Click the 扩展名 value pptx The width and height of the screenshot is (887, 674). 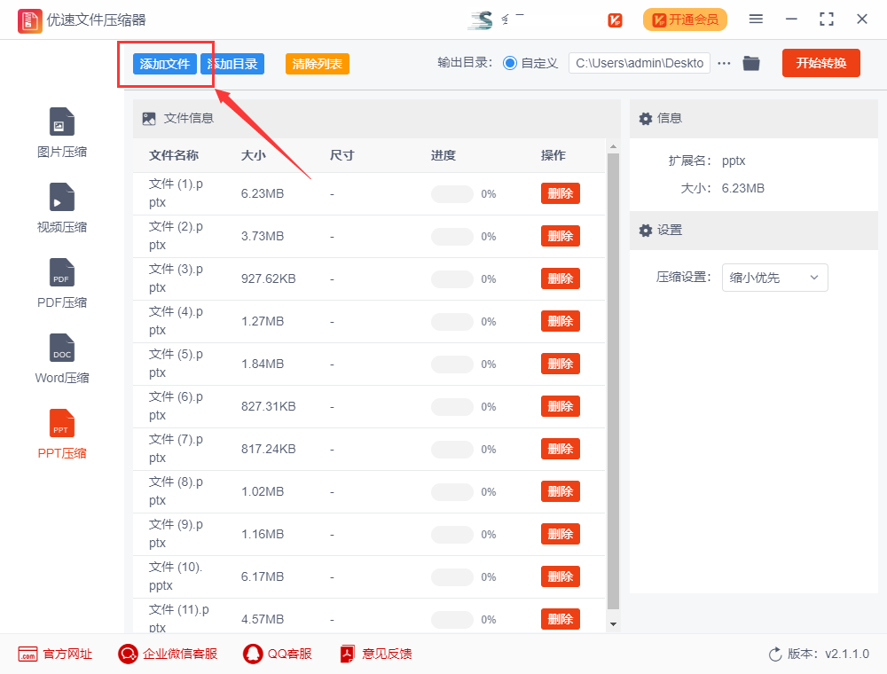click(x=734, y=161)
